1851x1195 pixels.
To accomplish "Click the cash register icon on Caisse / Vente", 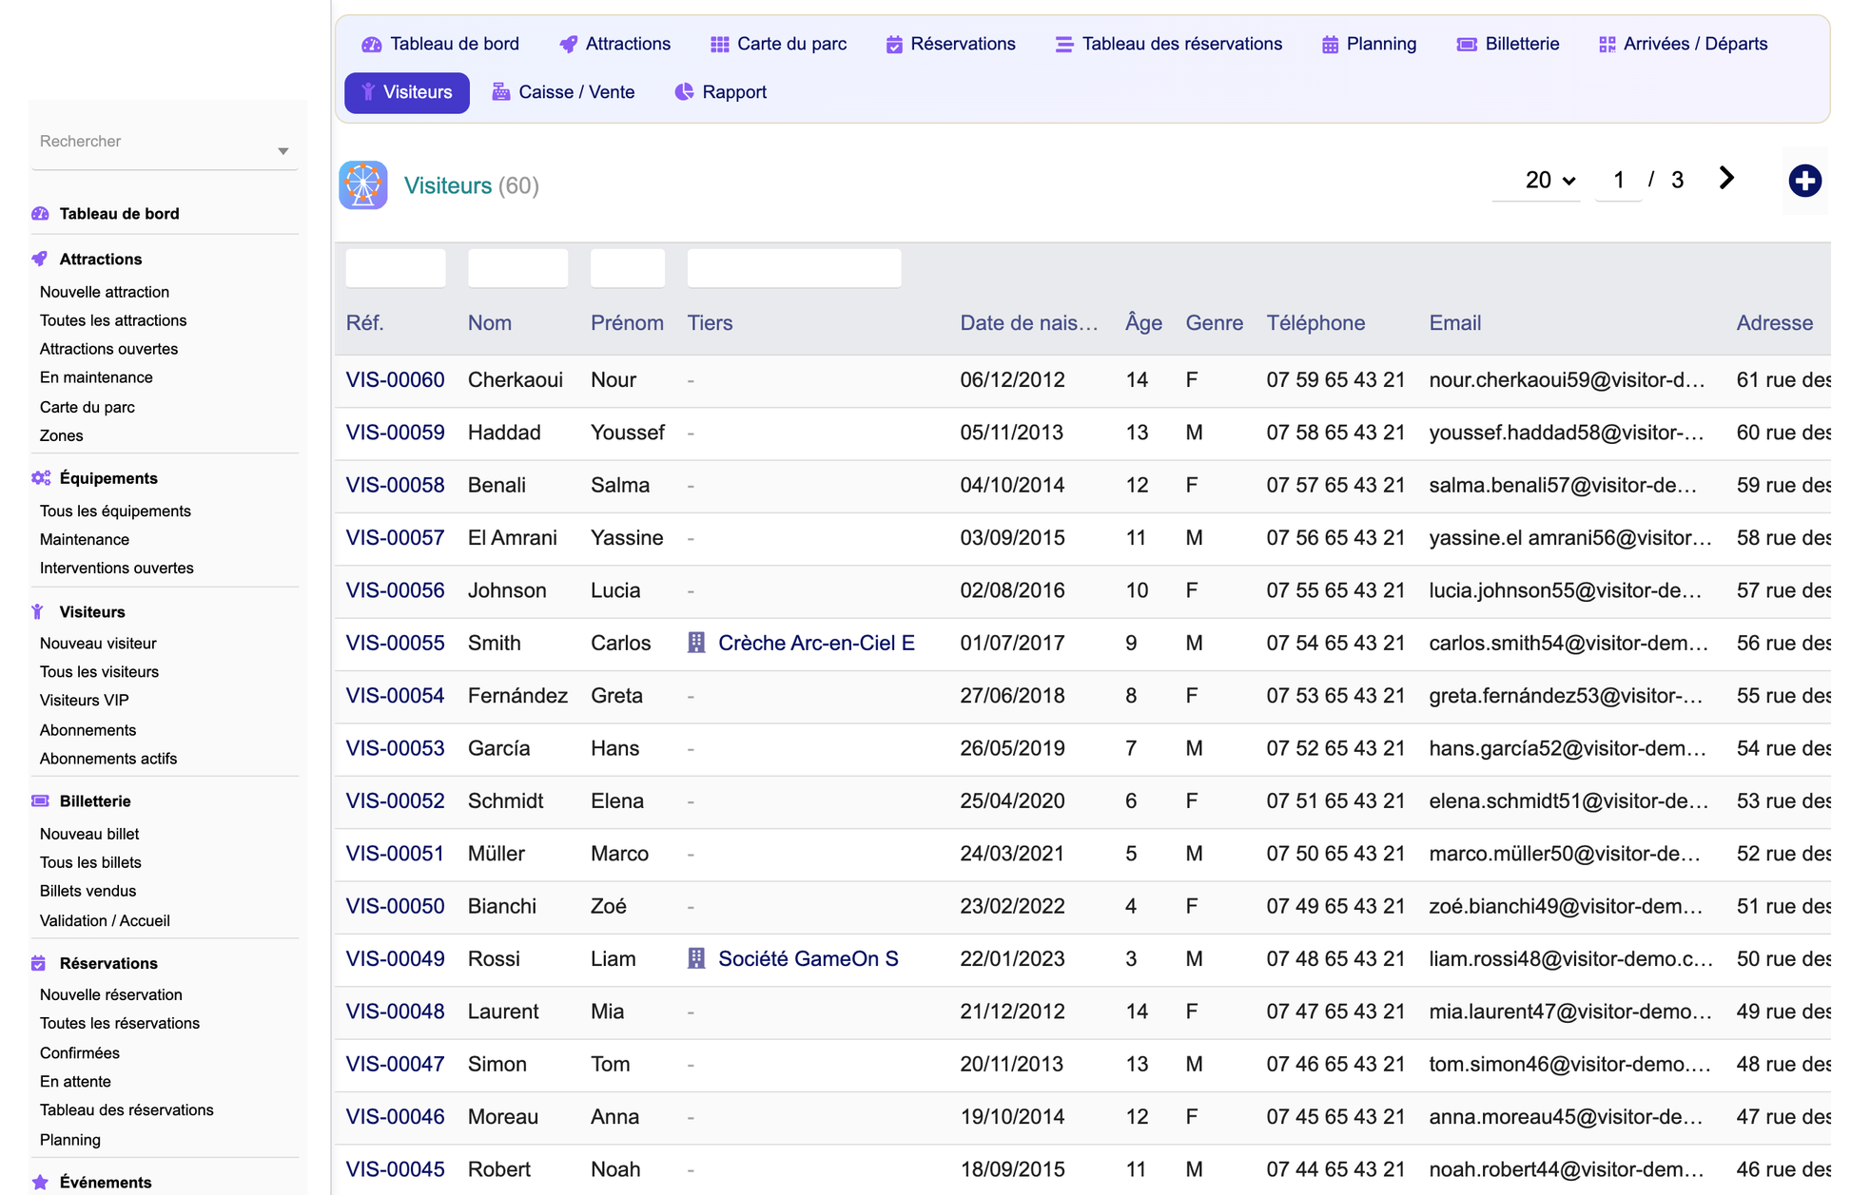I will [x=500, y=92].
